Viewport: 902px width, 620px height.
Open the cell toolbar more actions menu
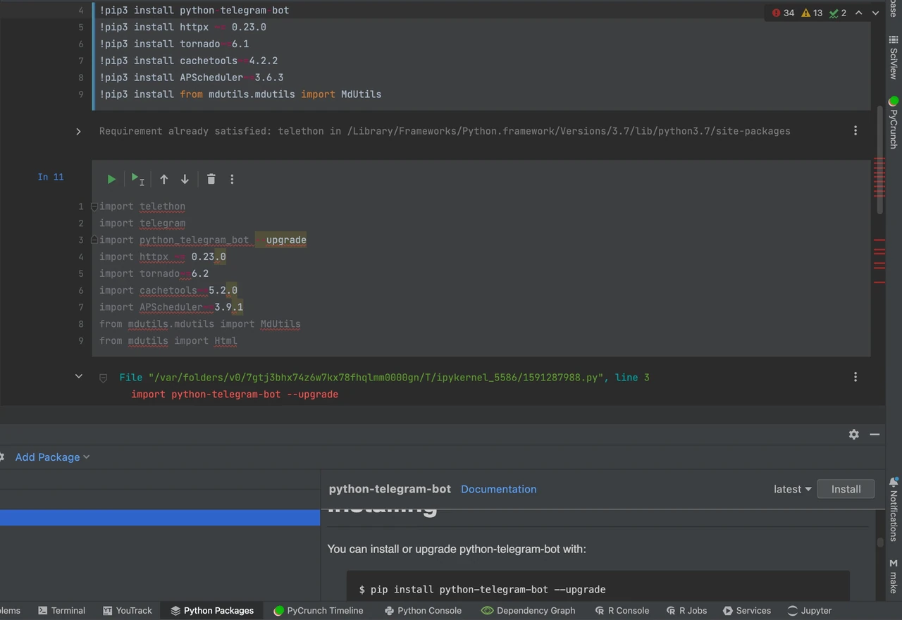pos(232,180)
